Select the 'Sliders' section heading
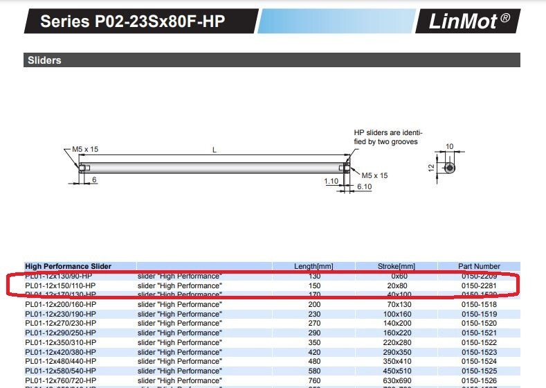The image size is (546, 388). point(44,60)
